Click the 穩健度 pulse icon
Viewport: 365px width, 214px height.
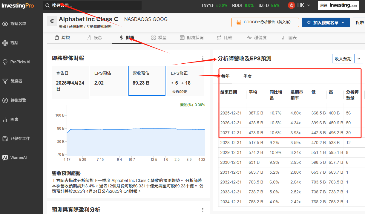click(249, 38)
